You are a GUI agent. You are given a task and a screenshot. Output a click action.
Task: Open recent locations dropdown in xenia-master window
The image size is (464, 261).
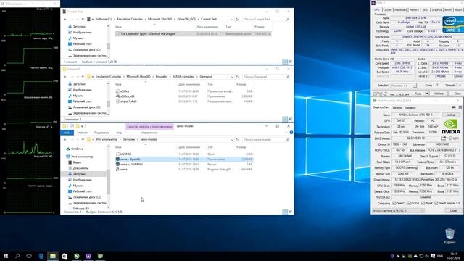[78, 140]
